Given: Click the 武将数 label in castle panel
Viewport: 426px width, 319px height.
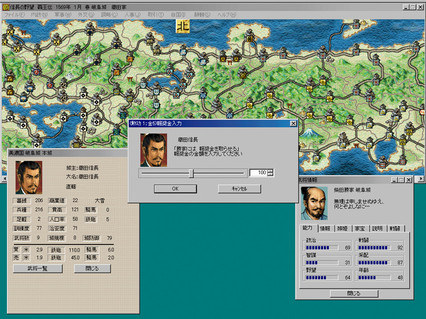Looking at the screenshot, I should [x=22, y=238].
